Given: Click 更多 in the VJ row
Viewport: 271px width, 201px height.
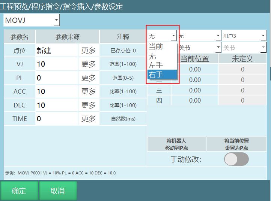Looking at the screenshot, I should [89, 64].
